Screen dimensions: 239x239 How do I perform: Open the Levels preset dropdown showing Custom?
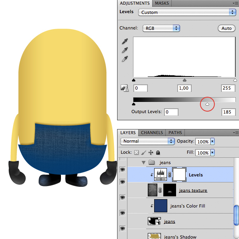(x=187, y=12)
